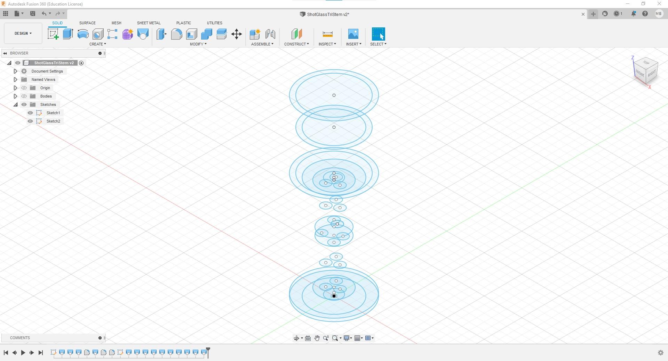Select the Measure tool

click(327, 34)
